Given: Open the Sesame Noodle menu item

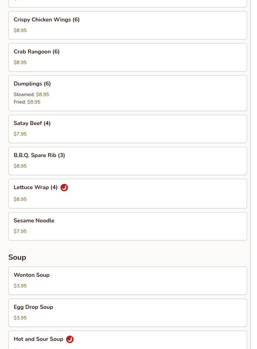Looking at the screenshot, I should pos(128,226).
